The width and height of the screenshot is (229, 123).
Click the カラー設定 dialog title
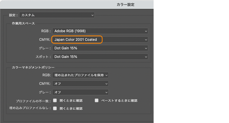click(x=125, y=5)
